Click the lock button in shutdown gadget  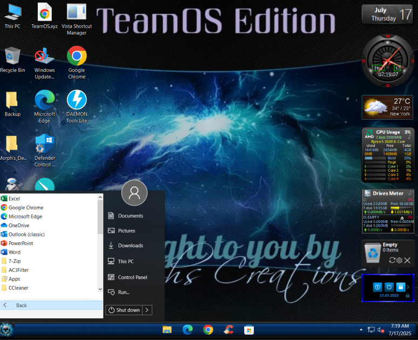click(x=400, y=287)
